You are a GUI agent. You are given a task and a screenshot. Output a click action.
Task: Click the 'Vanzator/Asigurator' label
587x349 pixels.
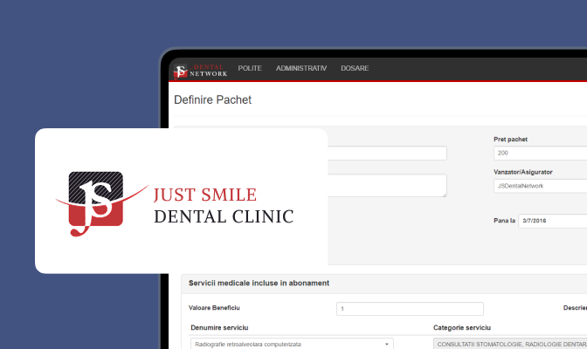(x=523, y=172)
